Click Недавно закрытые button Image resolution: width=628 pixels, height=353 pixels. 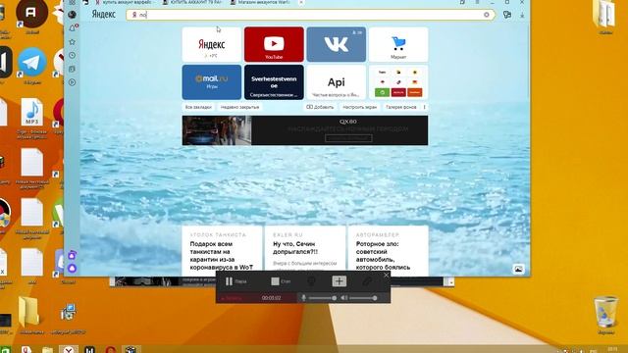pyautogui.click(x=239, y=107)
